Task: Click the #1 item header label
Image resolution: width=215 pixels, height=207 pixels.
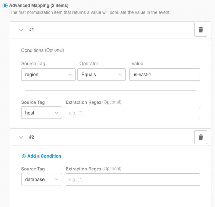Action: click(x=31, y=30)
